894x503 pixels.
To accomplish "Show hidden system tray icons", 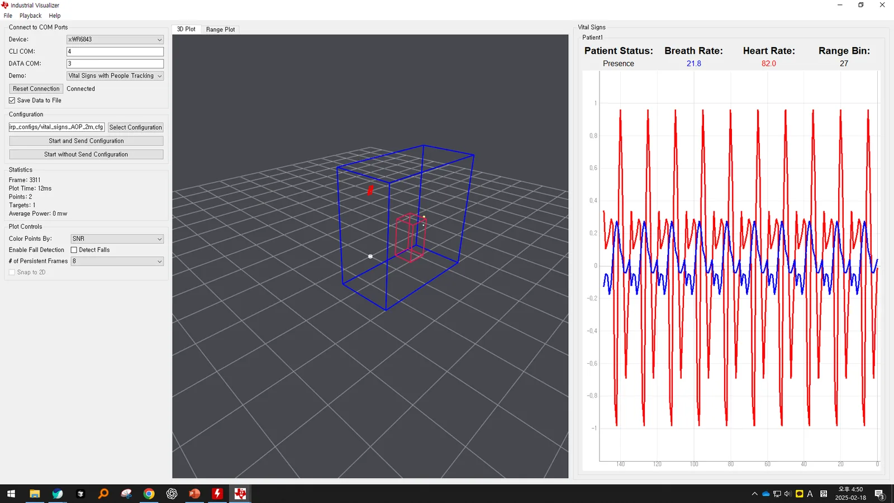I will pos(755,494).
